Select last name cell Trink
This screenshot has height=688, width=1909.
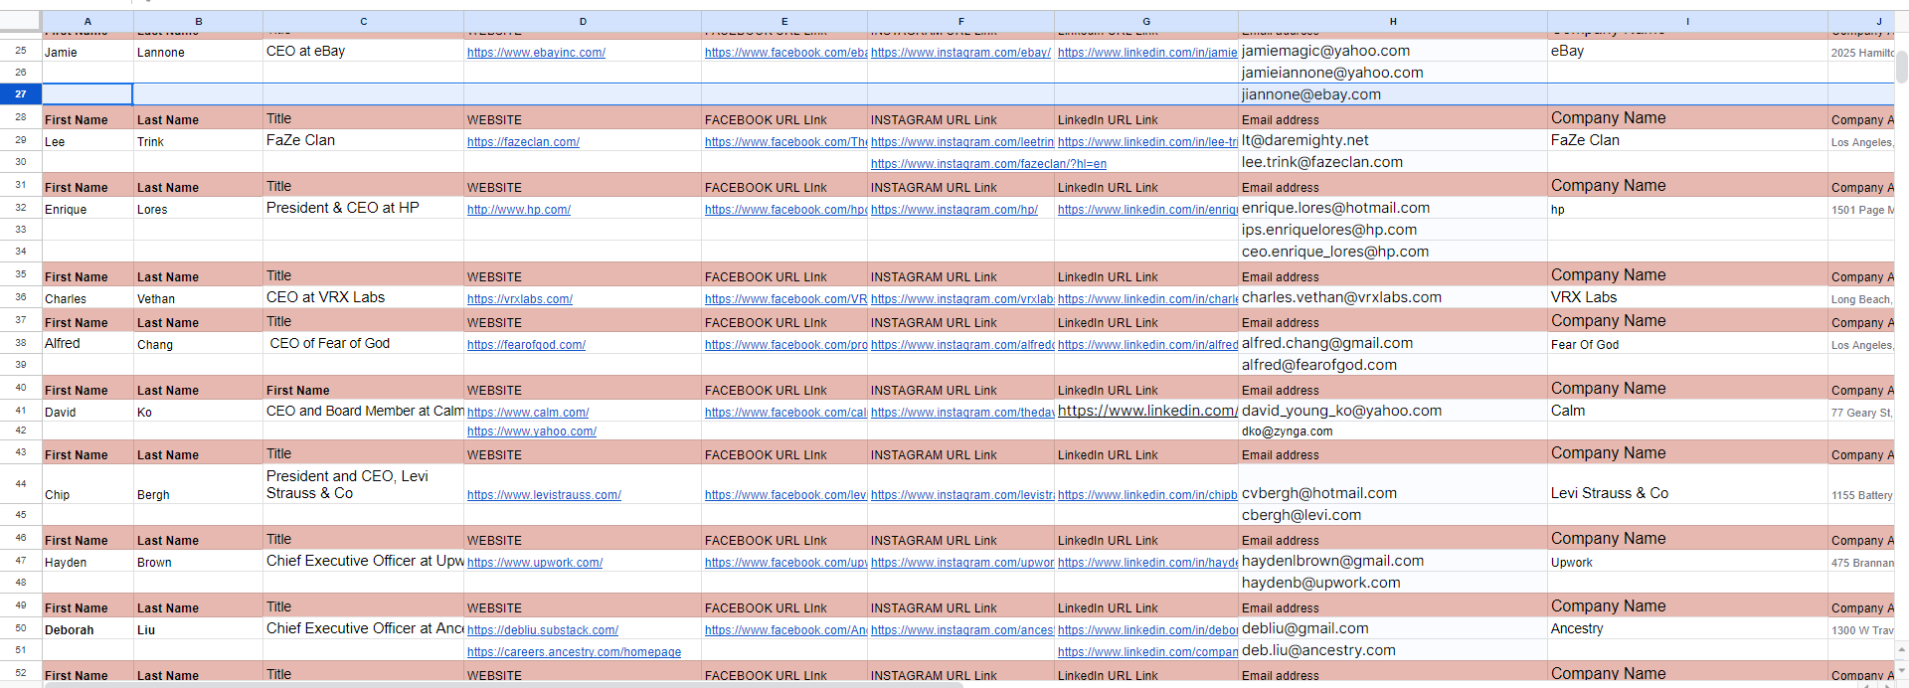point(198,142)
